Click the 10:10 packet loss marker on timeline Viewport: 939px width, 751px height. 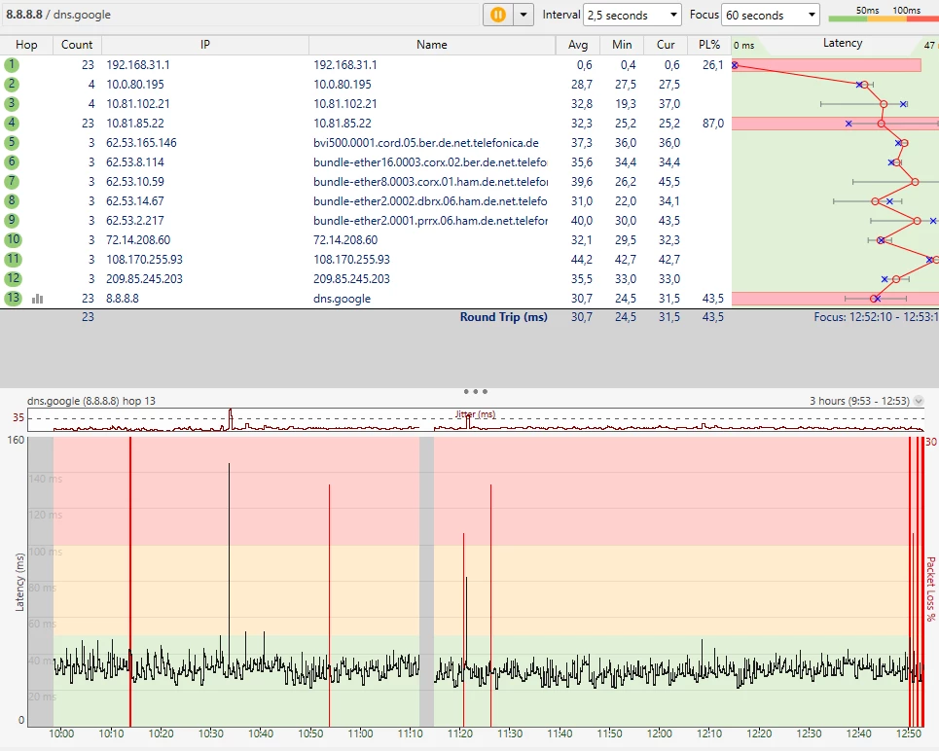130,581
